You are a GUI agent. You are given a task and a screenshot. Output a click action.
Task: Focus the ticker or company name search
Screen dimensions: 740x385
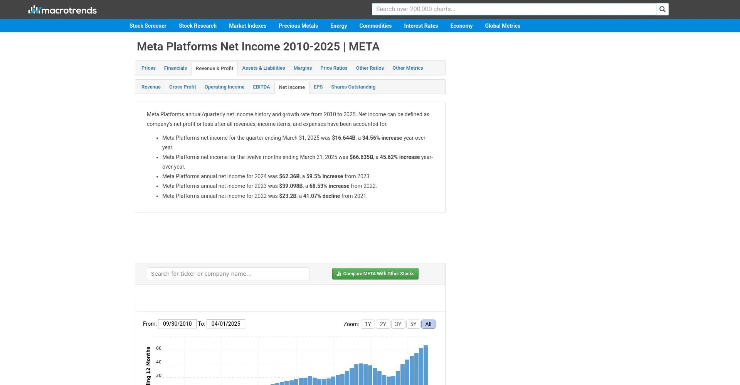[228, 274]
